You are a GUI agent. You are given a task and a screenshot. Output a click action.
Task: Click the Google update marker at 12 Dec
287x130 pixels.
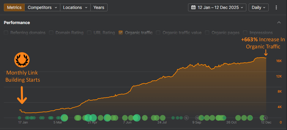[x=266, y=118]
